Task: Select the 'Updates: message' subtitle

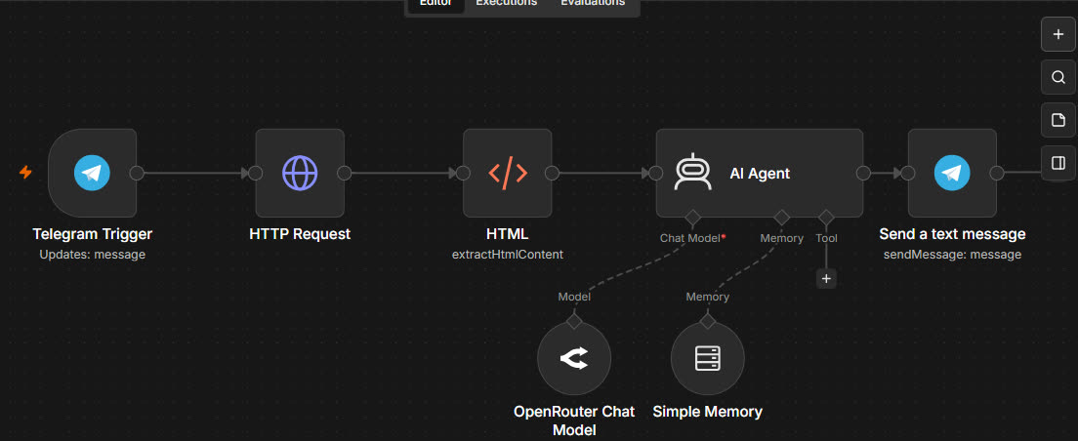Action: click(92, 255)
